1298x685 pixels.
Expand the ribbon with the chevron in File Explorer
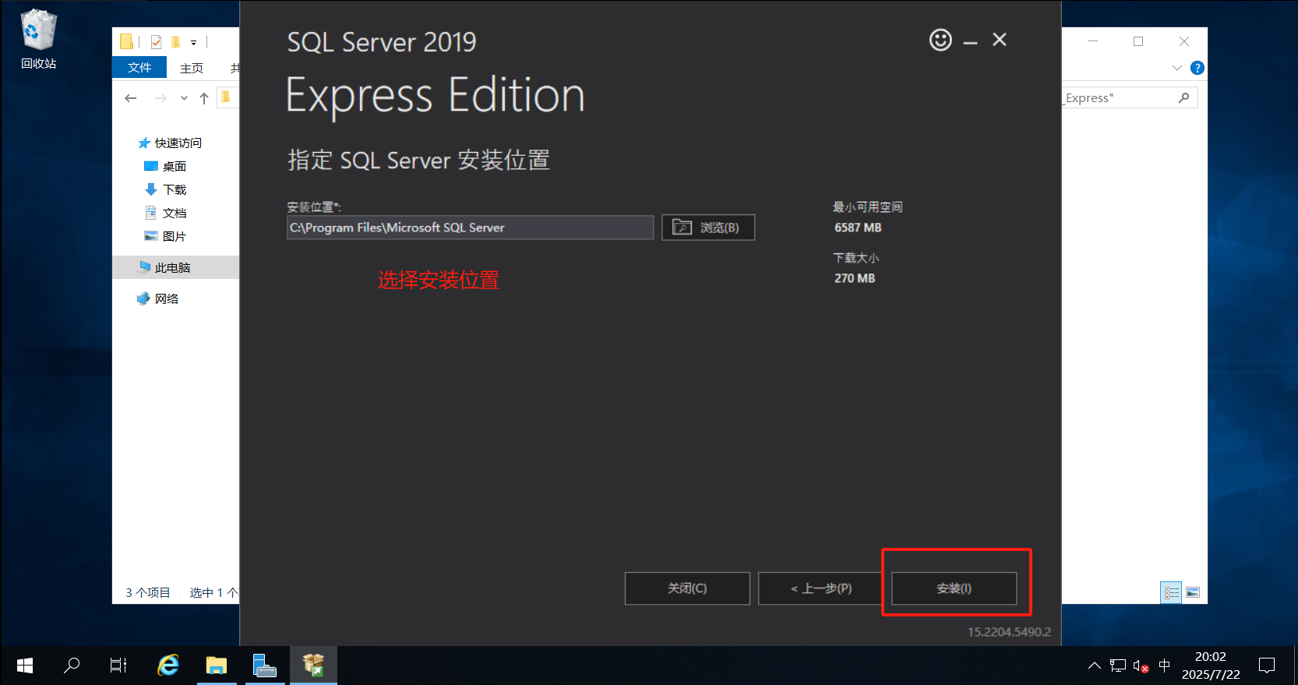(x=1177, y=68)
